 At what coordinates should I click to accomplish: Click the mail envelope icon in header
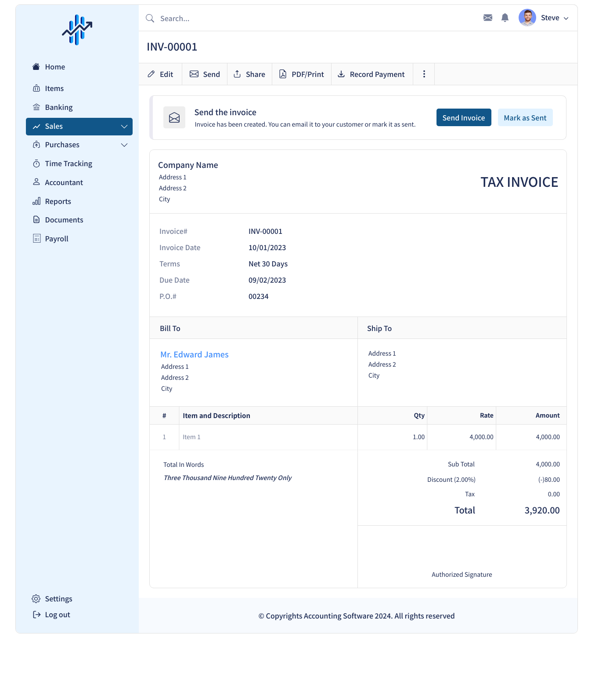[x=487, y=18]
